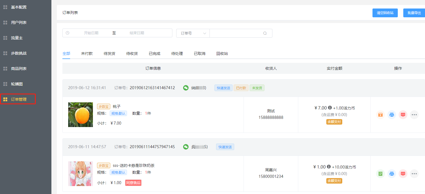Click the print icon for the 珍珠奶茶 order
Image resolution: width=425 pixels, height=194 pixels.
[x=392, y=174]
